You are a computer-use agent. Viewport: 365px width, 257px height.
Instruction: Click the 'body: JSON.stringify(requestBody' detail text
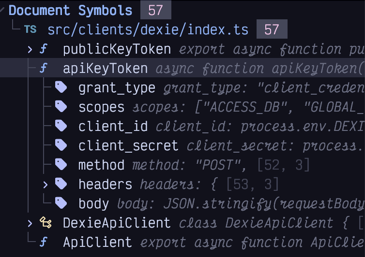click(241, 204)
